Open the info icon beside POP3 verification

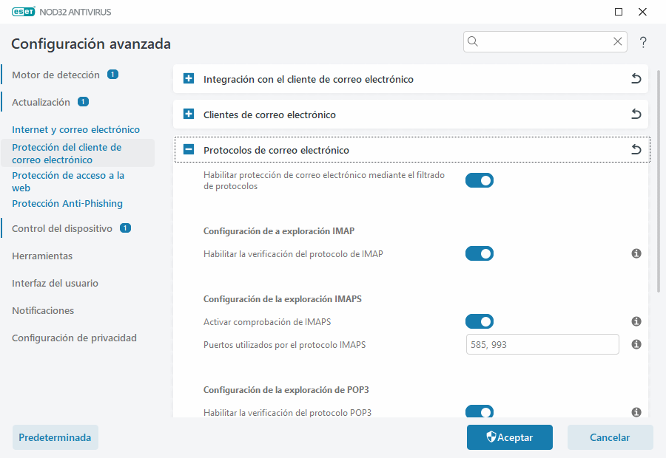pos(636,412)
